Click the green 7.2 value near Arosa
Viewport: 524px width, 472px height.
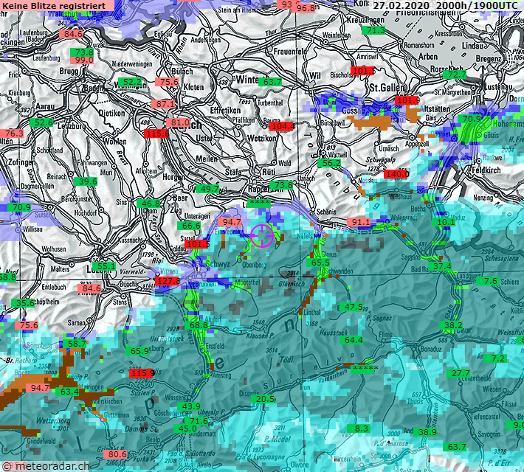tap(495, 358)
